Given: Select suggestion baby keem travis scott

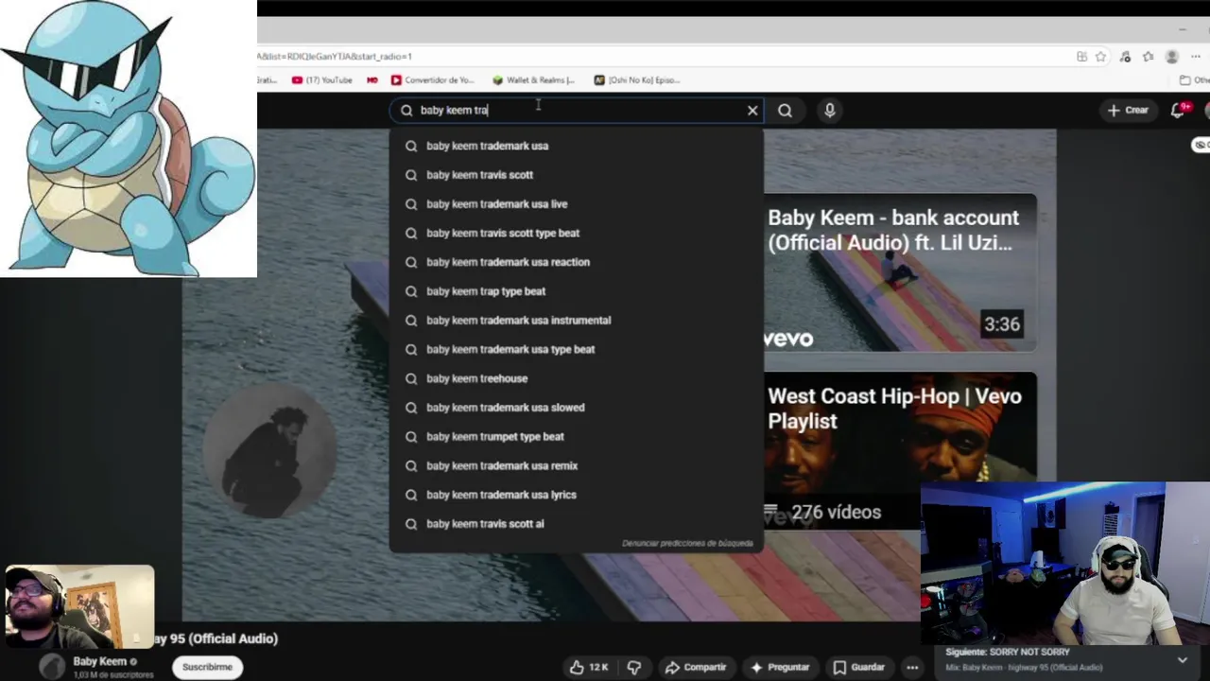Looking at the screenshot, I should pyautogui.click(x=577, y=175).
